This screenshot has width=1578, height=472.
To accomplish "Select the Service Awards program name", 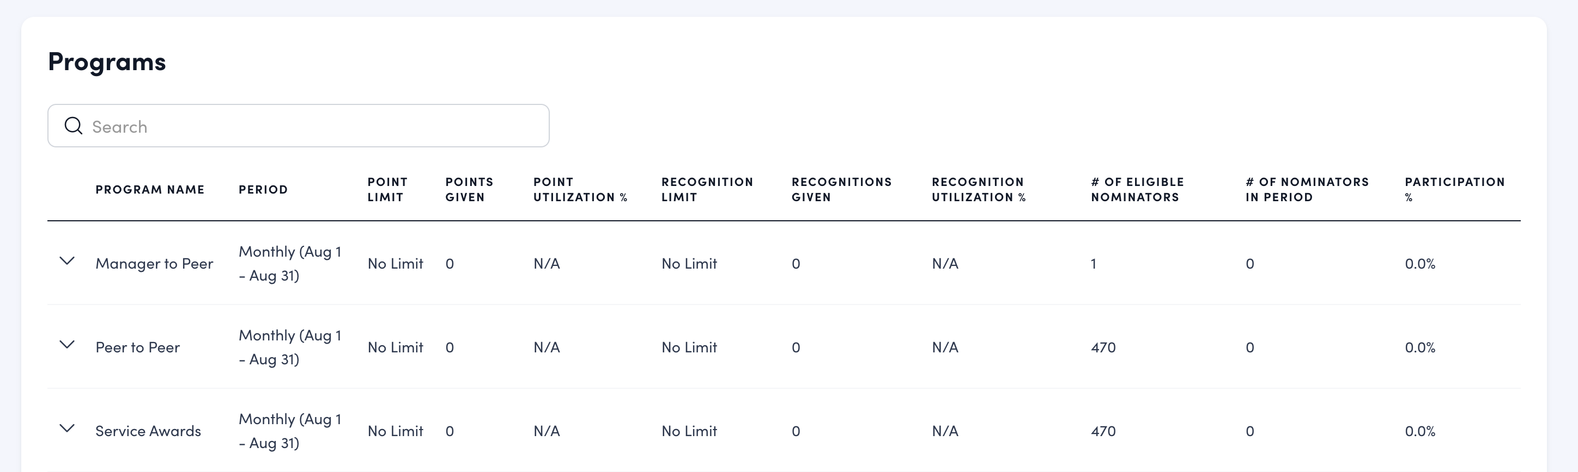I will point(148,431).
